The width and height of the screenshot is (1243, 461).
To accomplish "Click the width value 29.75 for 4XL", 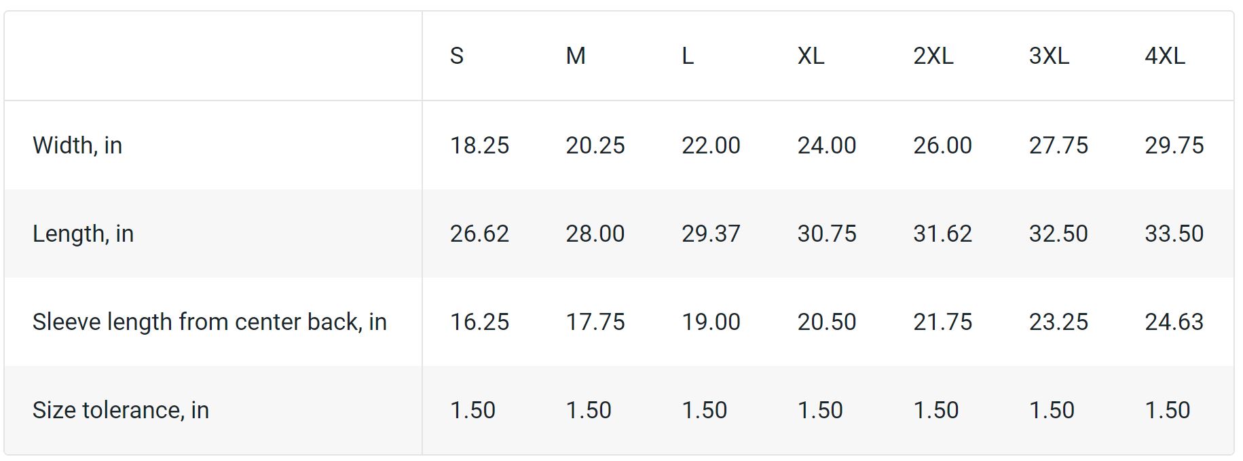I will click(1174, 145).
